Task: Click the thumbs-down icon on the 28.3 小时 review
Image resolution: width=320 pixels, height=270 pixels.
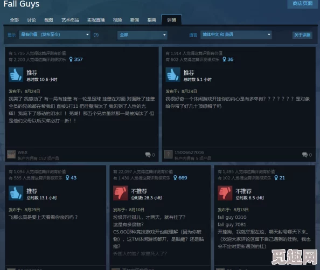Action: pyautogui.click(x=121, y=193)
